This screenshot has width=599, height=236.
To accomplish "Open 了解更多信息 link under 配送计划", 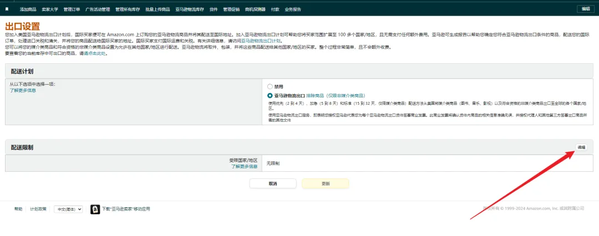I will tap(23, 90).
